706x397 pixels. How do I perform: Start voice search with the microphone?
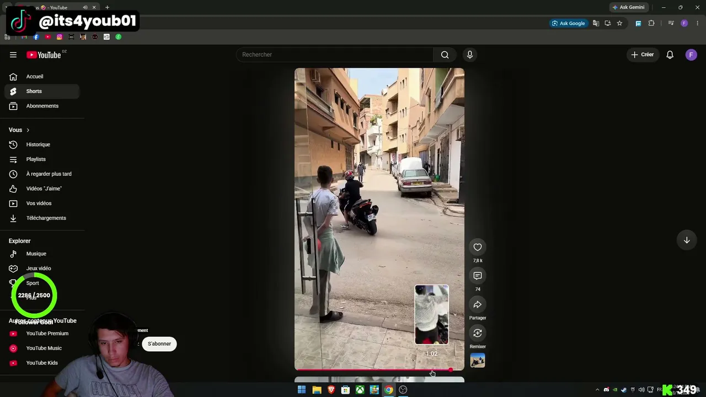tap(470, 55)
